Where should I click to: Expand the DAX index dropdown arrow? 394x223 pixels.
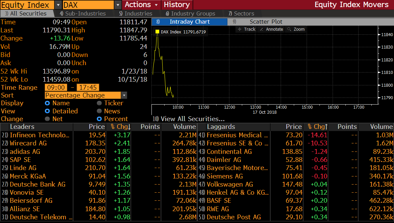click(118, 5)
